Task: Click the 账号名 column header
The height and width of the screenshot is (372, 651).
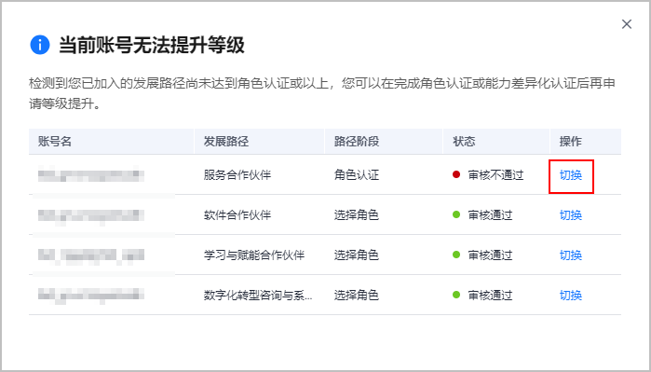Action: tap(54, 142)
